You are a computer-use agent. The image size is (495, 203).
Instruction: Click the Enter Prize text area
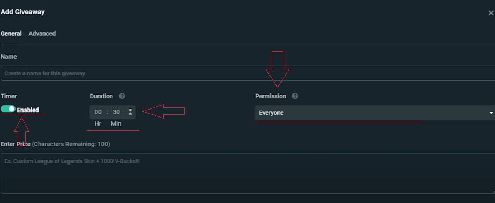(x=248, y=174)
